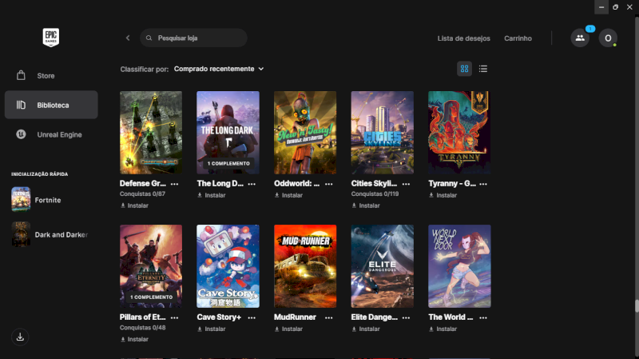Screen dimensions: 639x359
Task: Open Unreal Engine section
Action: [x=51, y=134]
